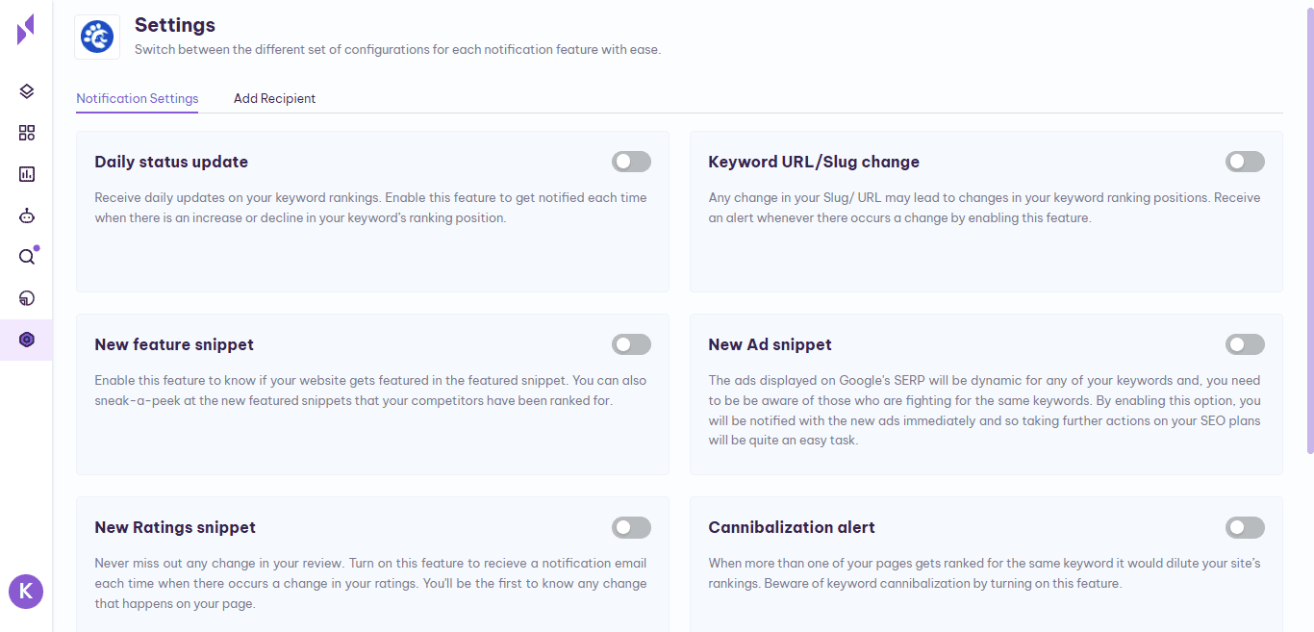Open the dashboard grid sidebar icon
Screen dimensions: 1314x632
27,133
